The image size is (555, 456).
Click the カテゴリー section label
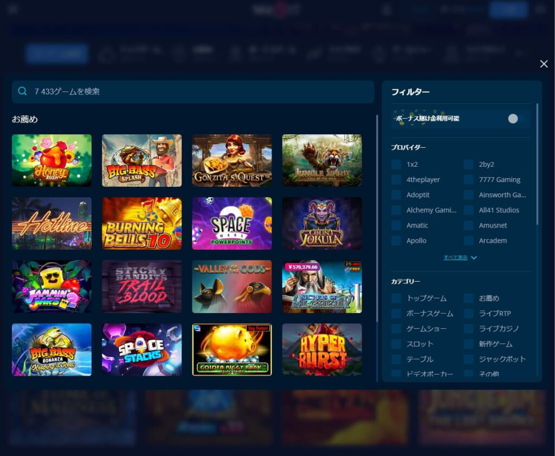click(x=405, y=281)
